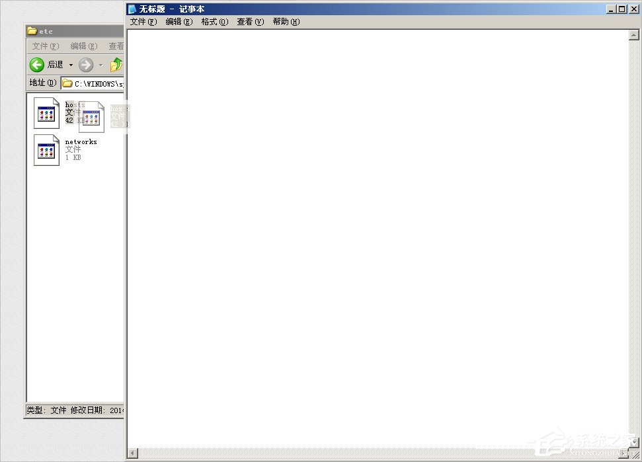Click the green Back arrow icon

[38, 64]
